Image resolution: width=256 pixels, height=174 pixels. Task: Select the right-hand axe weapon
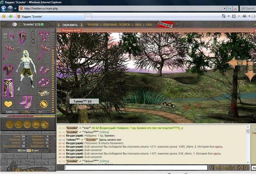pyautogui.click(x=44, y=53)
